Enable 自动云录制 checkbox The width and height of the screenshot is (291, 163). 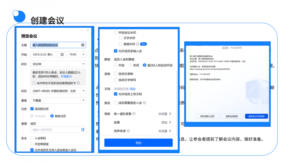[116, 74]
